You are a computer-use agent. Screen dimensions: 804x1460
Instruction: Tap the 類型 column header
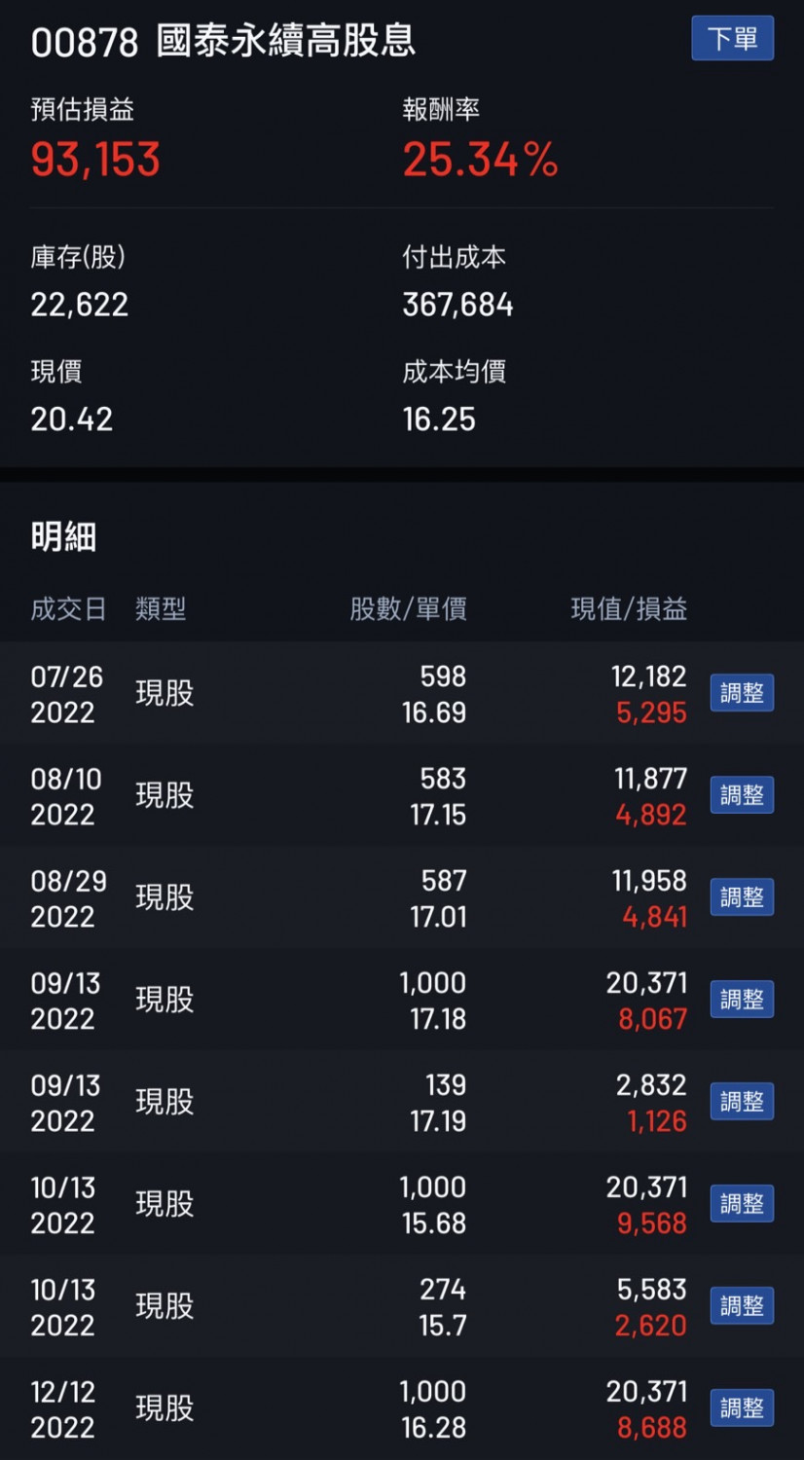click(x=161, y=609)
